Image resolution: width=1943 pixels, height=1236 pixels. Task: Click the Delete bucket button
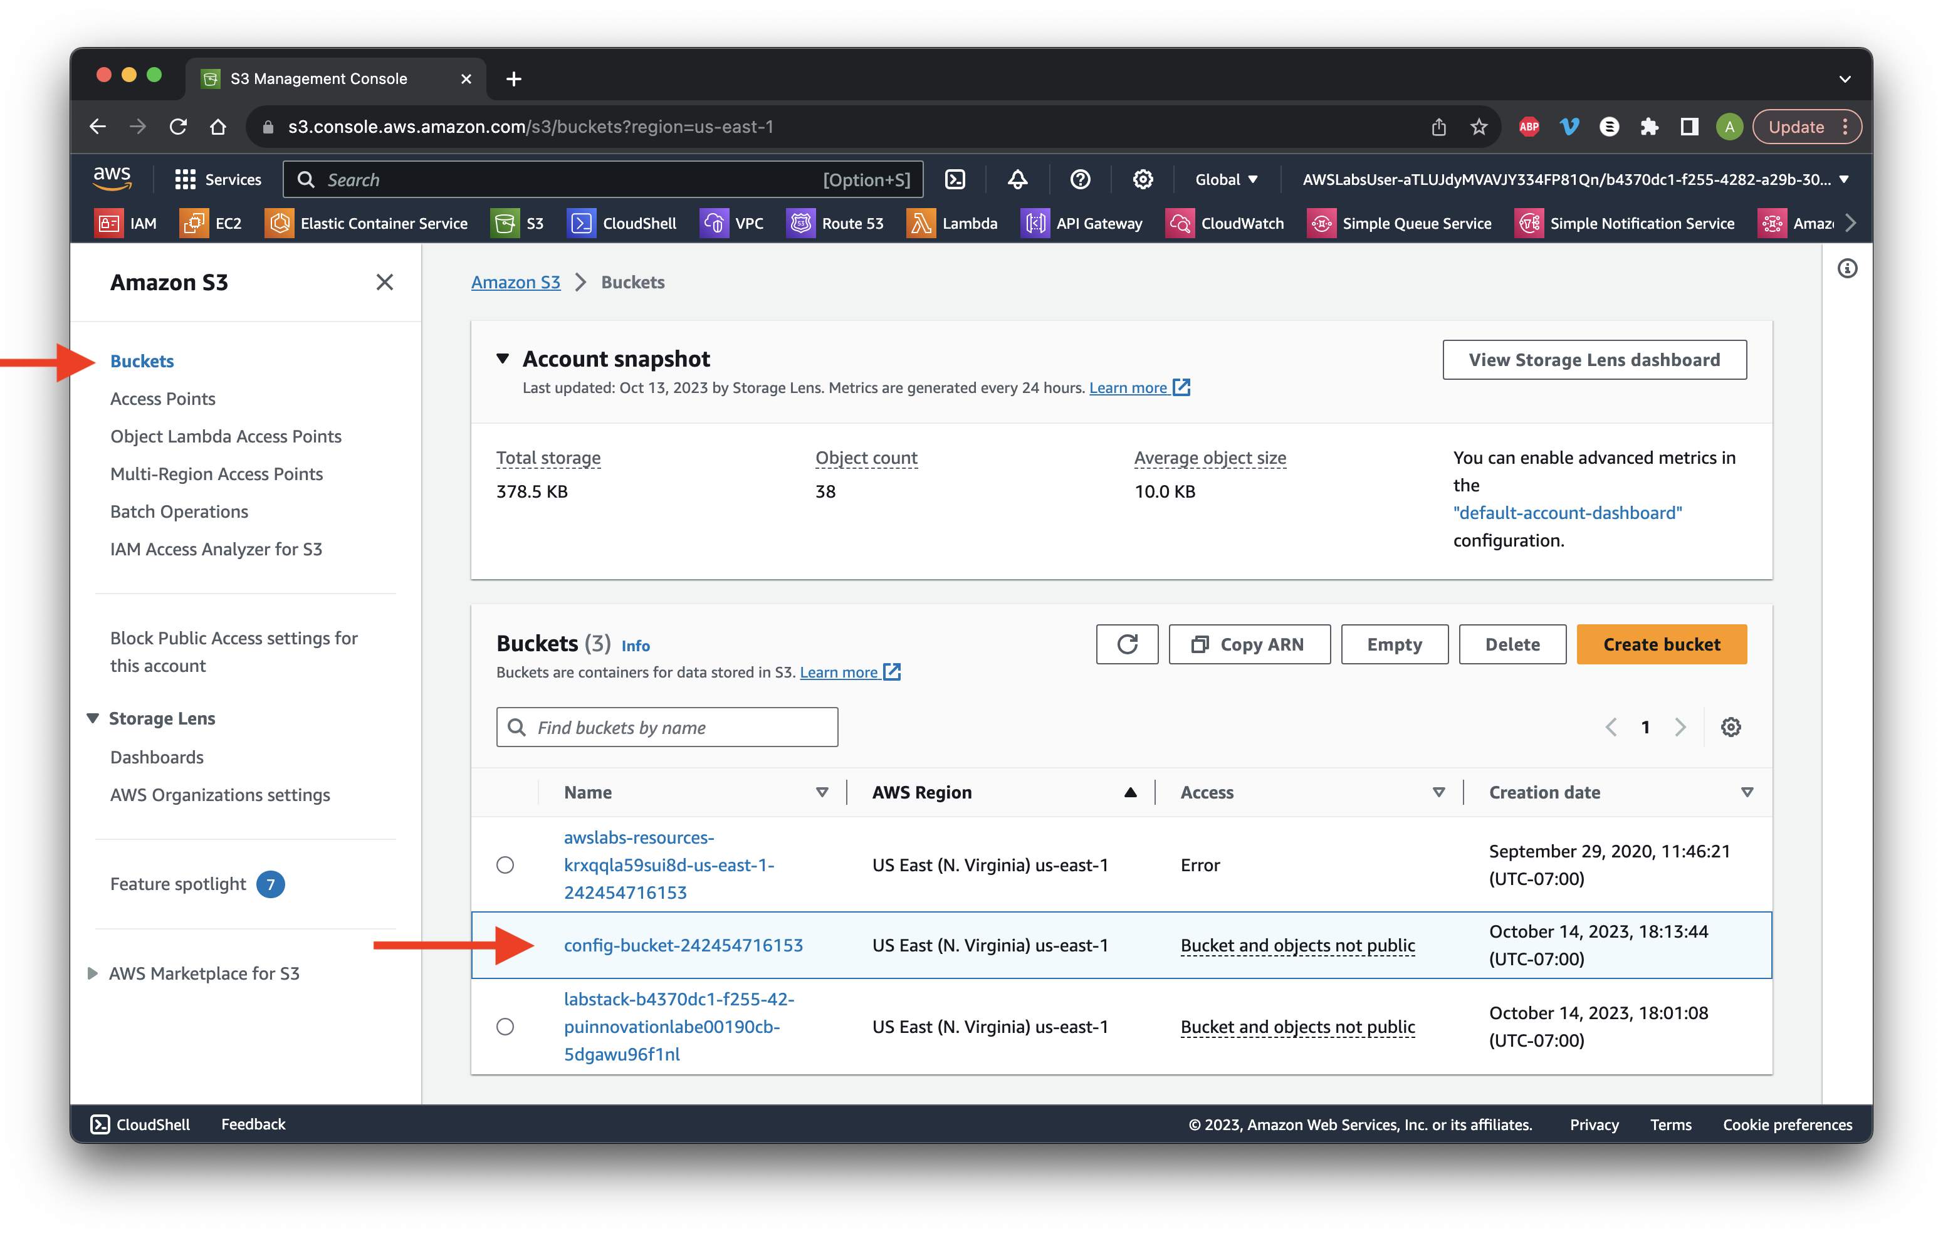click(1512, 644)
